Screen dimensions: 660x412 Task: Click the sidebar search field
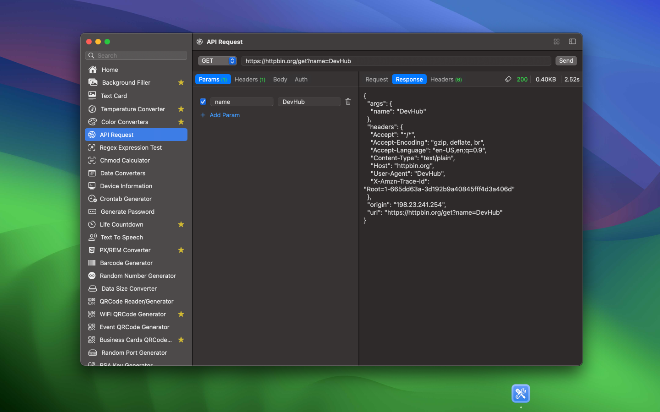[136, 55]
